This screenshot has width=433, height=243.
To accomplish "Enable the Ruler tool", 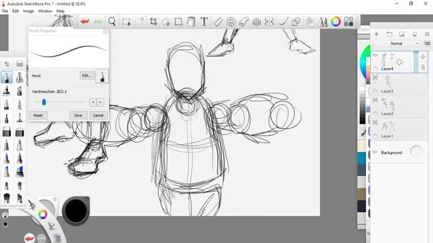I will pyautogui.click(x=218, y=22).
